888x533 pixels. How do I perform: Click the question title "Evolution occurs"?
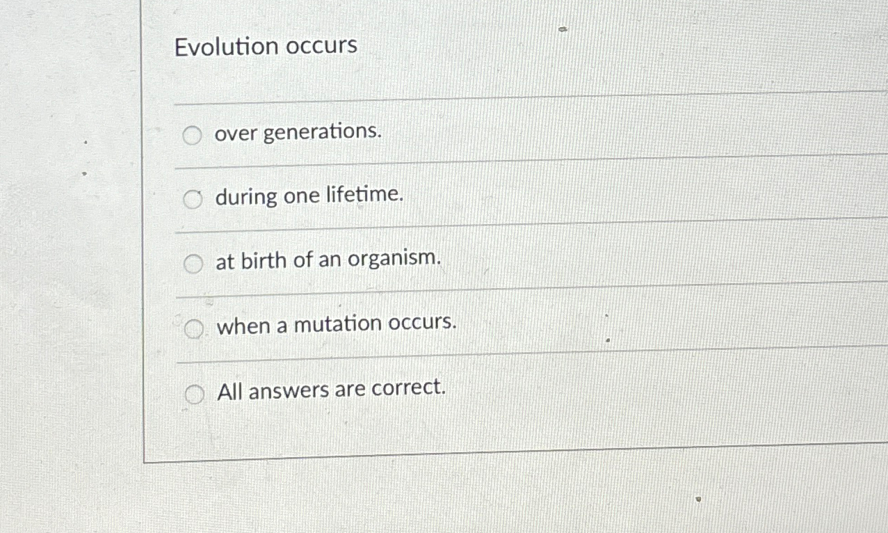(266, 47)
